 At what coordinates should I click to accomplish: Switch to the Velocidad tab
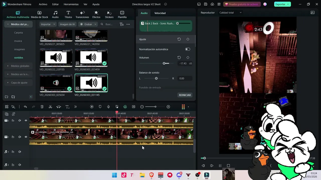[160, 13]
